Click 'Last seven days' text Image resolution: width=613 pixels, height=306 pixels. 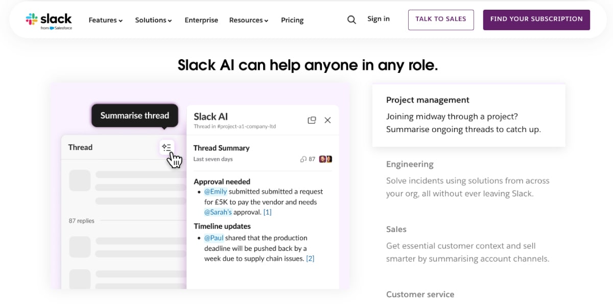point(213,159)
